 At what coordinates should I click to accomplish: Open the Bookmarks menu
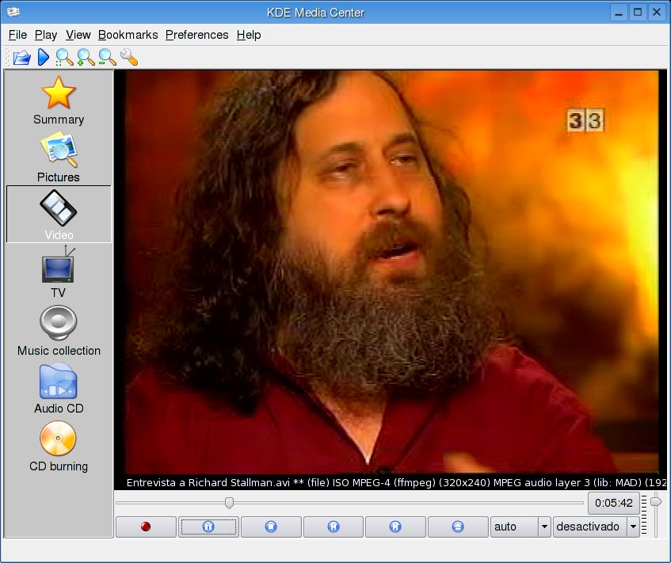(128, 35)
